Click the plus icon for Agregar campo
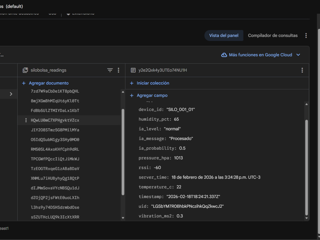Image resolution: width=320 pixels, height=240 pixels. [132, 95]
